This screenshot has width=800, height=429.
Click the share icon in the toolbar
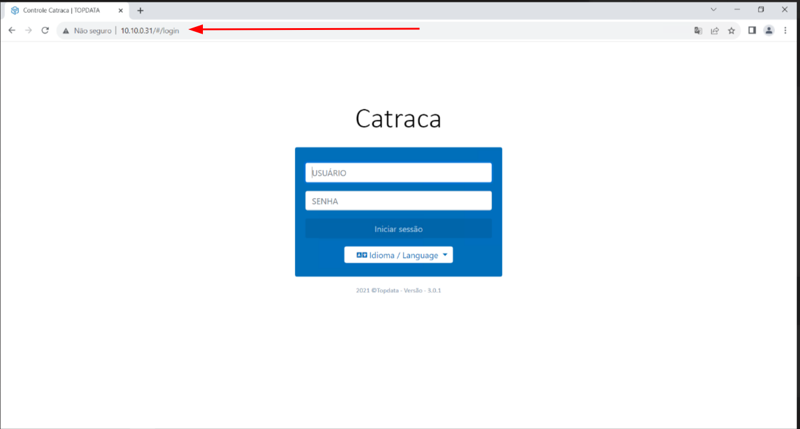[714, 30]
